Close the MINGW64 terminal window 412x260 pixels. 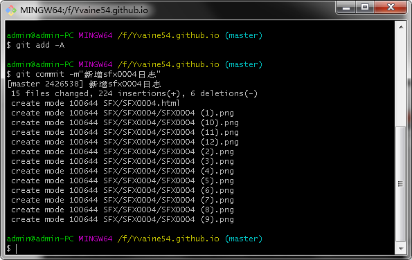tap(391, 8)
